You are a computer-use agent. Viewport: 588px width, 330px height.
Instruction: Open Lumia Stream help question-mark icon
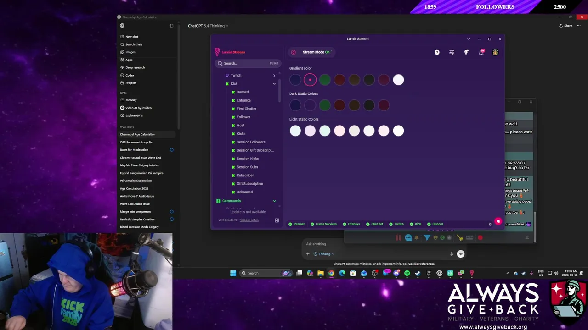point(437,52)
